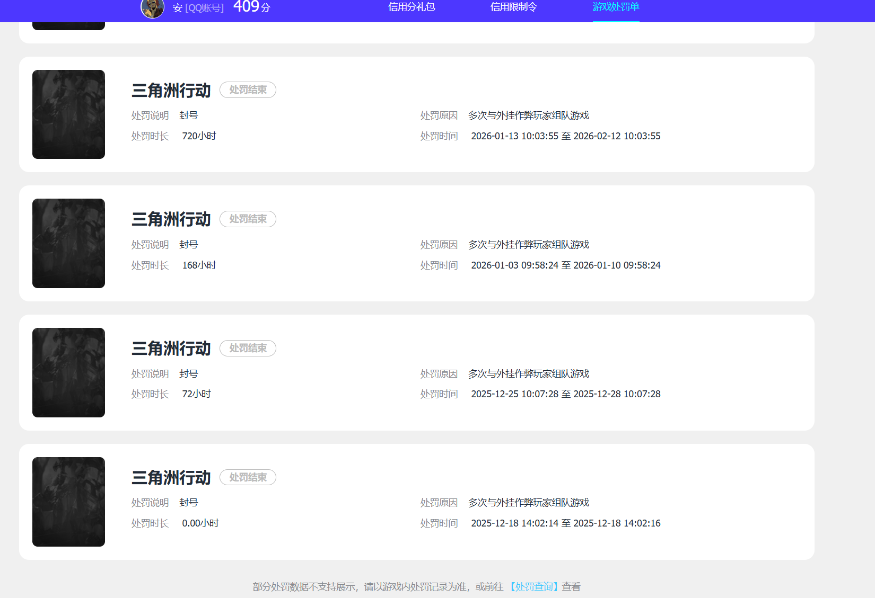875x598 pixels.
Task: Click the date range starting 2026-01-13 10:03:55
Action: (x=566, y=136)
